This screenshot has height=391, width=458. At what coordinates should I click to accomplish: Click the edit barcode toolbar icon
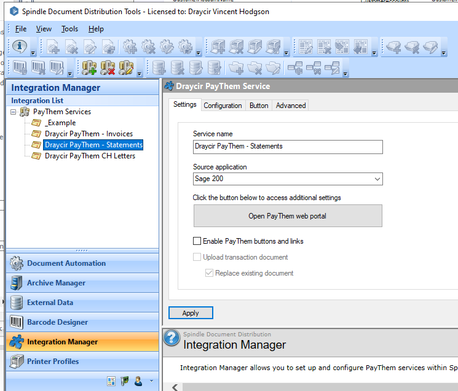pyautogui.click(x=57, y=68)
